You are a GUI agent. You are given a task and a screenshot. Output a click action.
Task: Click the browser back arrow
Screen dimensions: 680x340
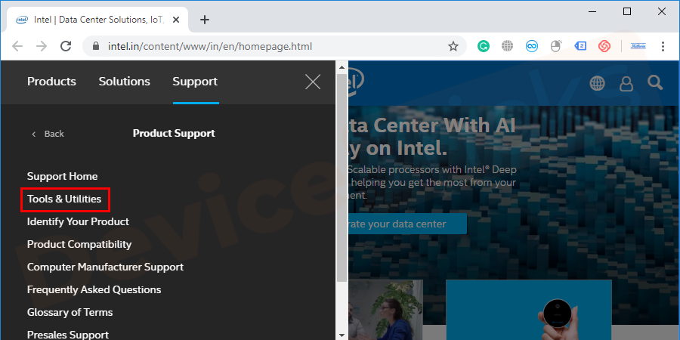click(x=17, y=46)
